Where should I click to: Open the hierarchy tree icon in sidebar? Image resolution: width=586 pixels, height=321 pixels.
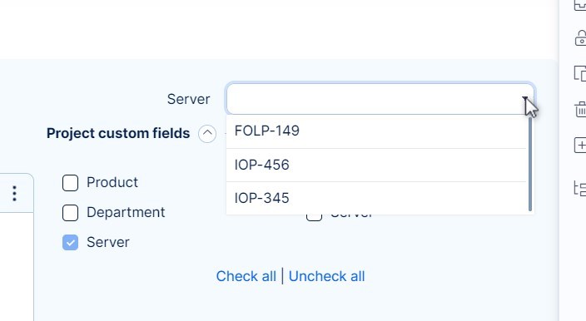click(x=580, y=189)
